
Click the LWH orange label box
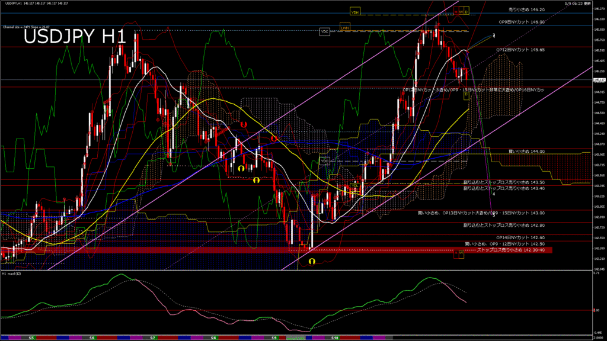[345, 27]
